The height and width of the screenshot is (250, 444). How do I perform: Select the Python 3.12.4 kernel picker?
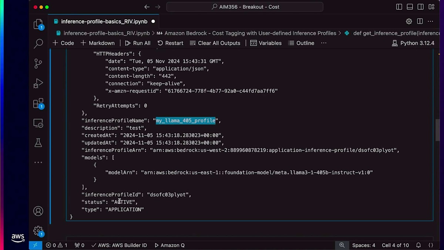[x=413, y=43]
